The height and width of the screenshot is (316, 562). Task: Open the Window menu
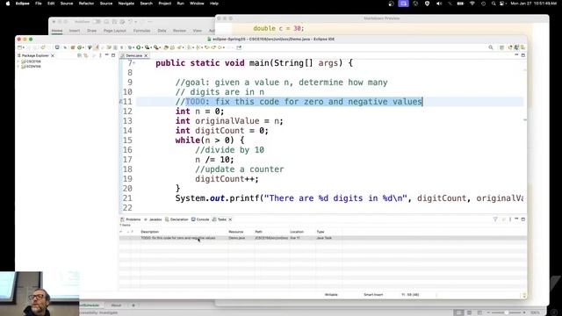[x=197, y=4]
